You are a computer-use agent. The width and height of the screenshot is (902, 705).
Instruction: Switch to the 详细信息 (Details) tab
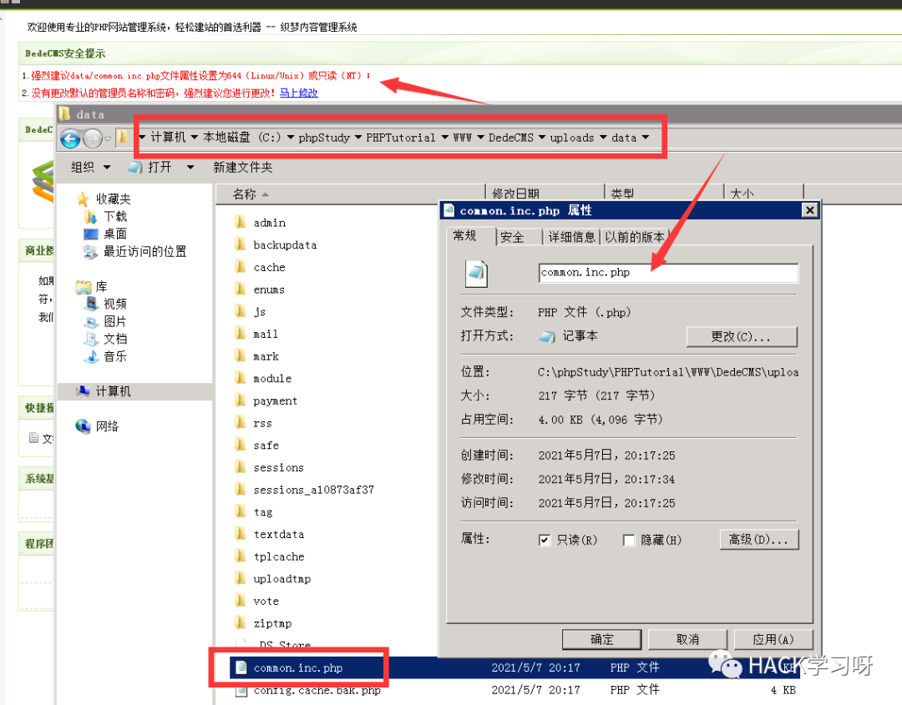point(571,237)
